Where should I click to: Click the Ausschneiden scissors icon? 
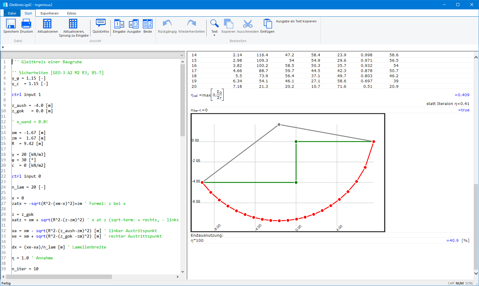248,24
